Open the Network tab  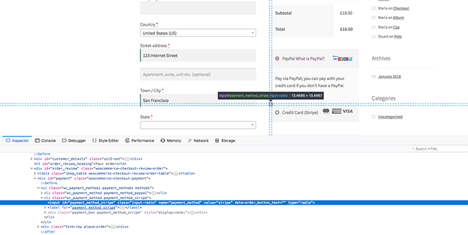click(x=198, y=140)
